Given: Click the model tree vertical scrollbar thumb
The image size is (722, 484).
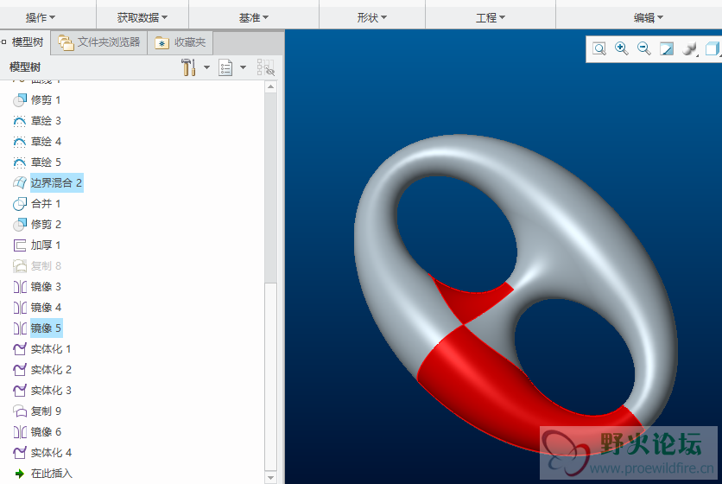Looking at the screenshot, I should point(271,376).
